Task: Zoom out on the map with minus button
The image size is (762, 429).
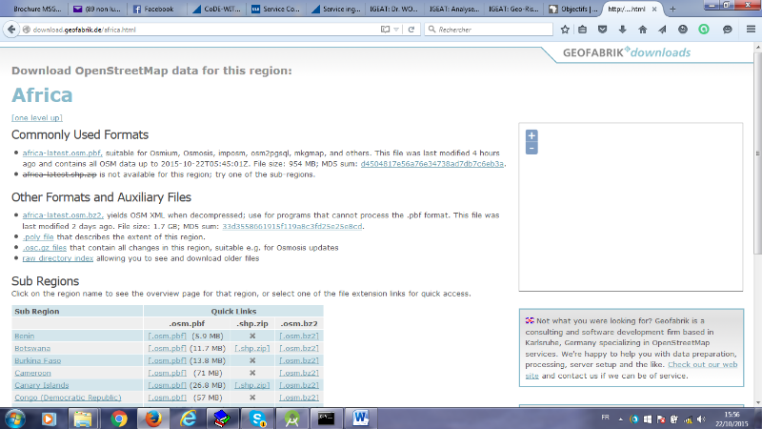Action: (x=531, y=148)
